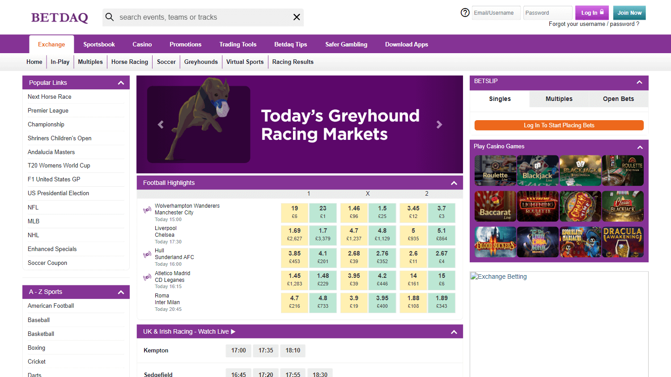Screen dimensions: 671x377
Task: Open Today's Greyhound Racing Markets banner
Action: click(x=300, y=125)
